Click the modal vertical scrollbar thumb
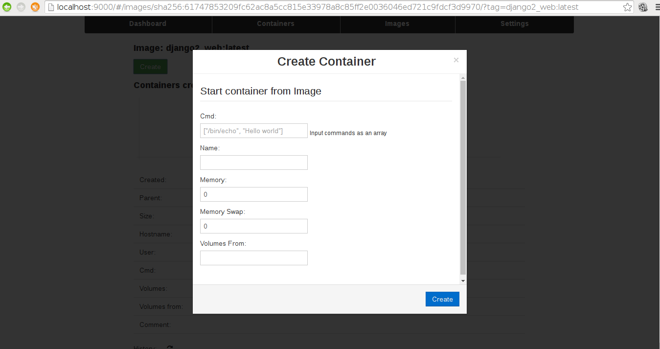660x349 pixels. [x=463, y=177]
